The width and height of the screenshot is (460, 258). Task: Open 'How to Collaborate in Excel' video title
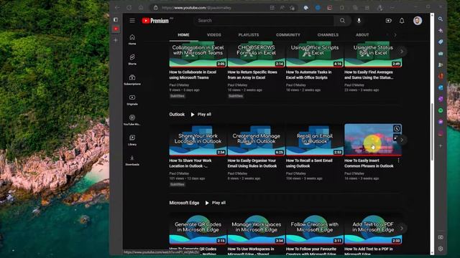pyautogui.click(x=193, y=75)
